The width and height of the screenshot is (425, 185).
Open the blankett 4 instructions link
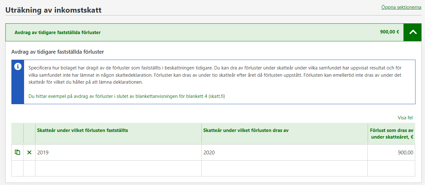(x=127, y=97)
